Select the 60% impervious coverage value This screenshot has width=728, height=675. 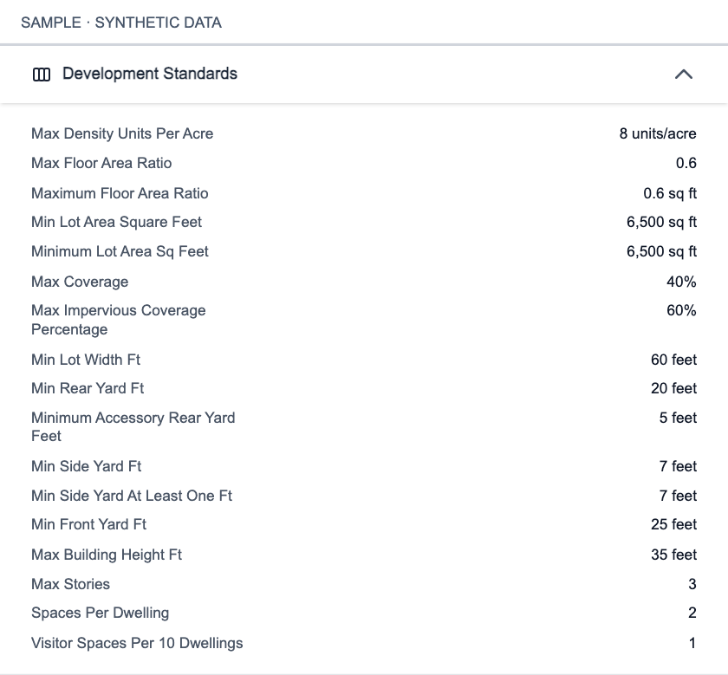(681, 310)
